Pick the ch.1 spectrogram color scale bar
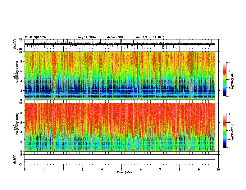The width and height of the screenshot is (246, 190). point(225,79)
